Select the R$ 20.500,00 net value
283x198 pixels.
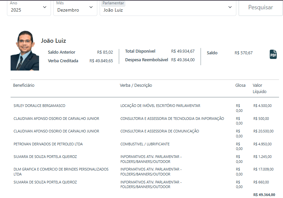tap(263, 131)
